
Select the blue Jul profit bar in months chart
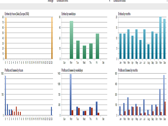[x=144, y=107]
